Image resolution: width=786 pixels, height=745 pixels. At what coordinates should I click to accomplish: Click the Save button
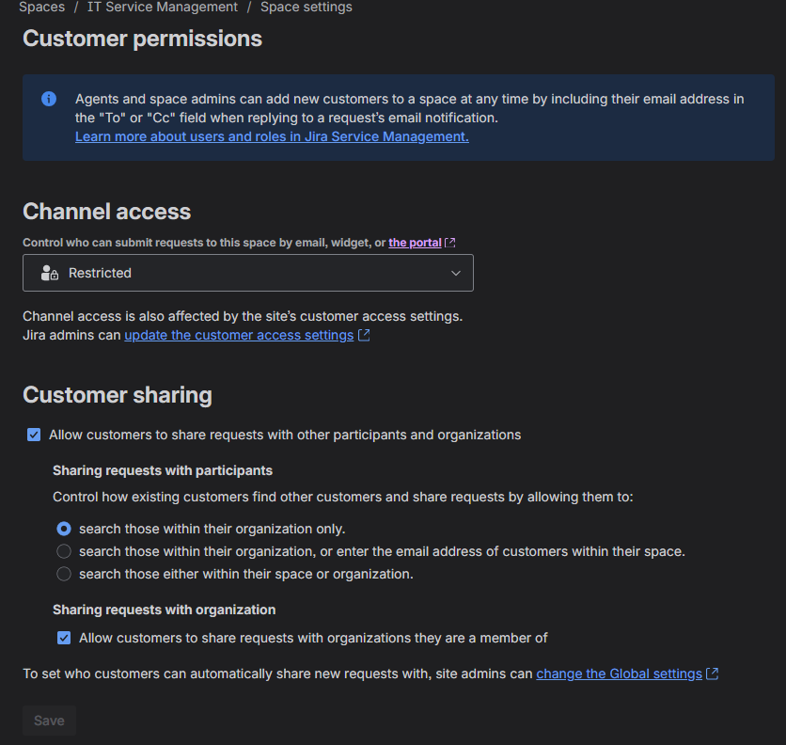click(49, 720)
